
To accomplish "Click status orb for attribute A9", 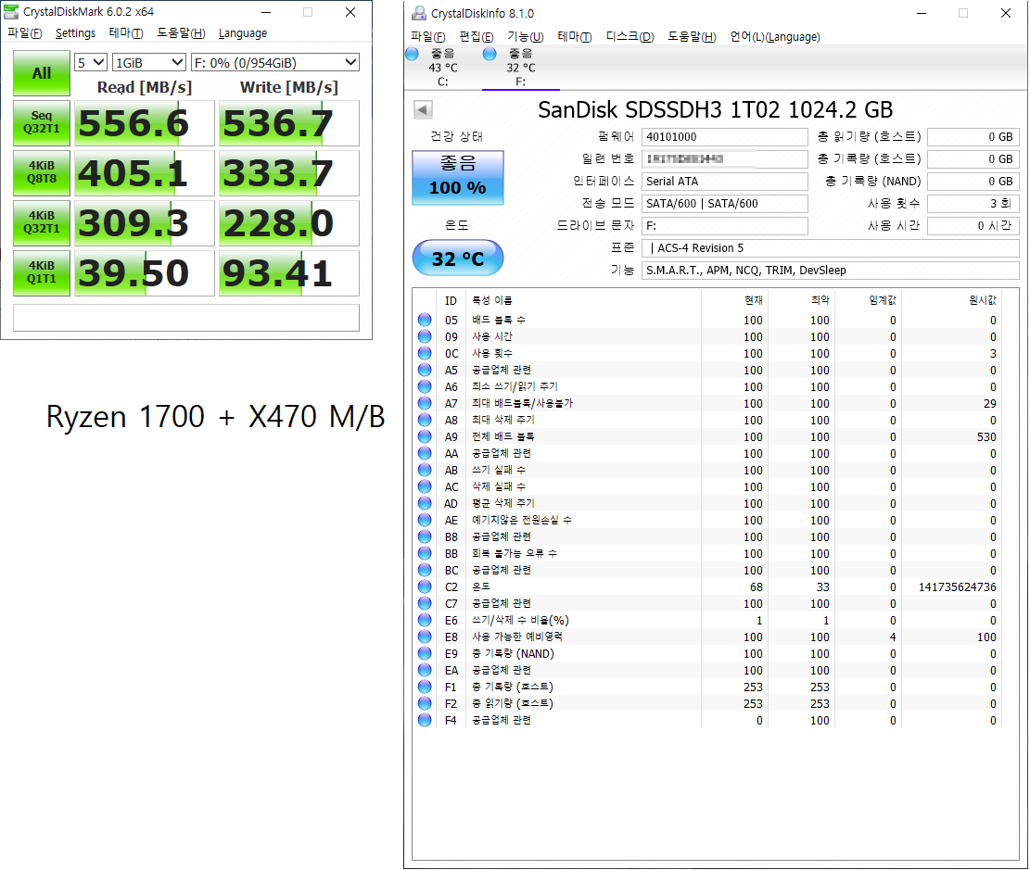I will pyautogui.click(x=425, y=436).
